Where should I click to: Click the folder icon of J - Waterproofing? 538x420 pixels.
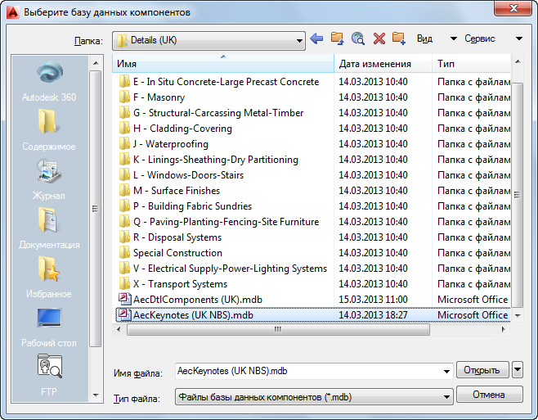[x=124, y=144]
